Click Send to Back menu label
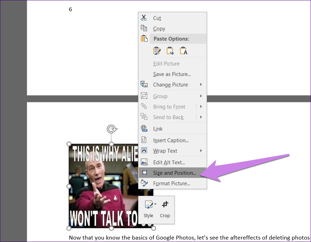 tap(168, 117)
